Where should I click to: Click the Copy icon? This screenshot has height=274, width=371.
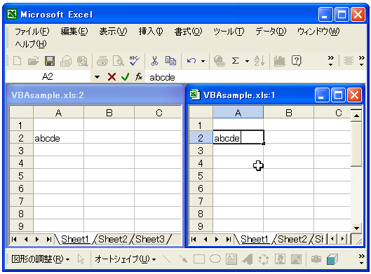tap(170, 61)
